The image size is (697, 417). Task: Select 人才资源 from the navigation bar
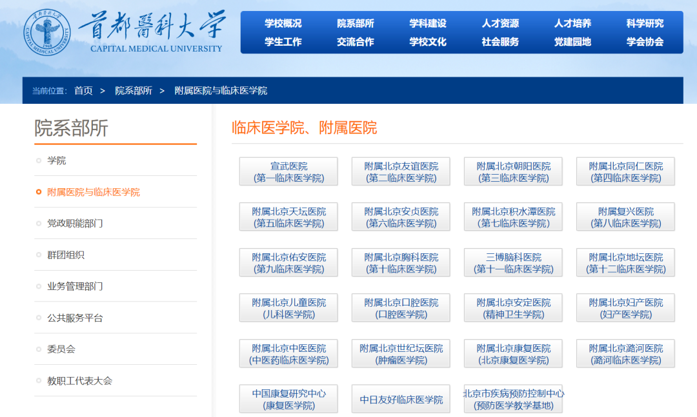point(501,23)
